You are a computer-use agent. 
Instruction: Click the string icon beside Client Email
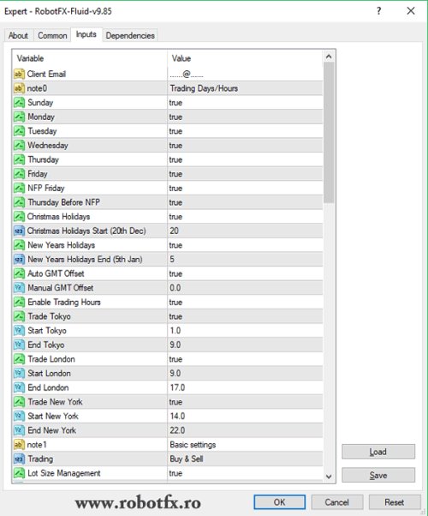coord(19,74)
